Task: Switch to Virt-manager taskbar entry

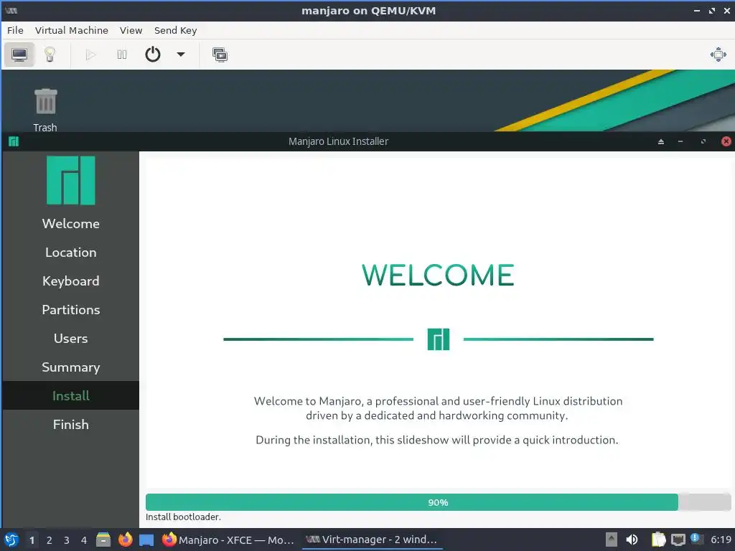Action: (371, 540)
